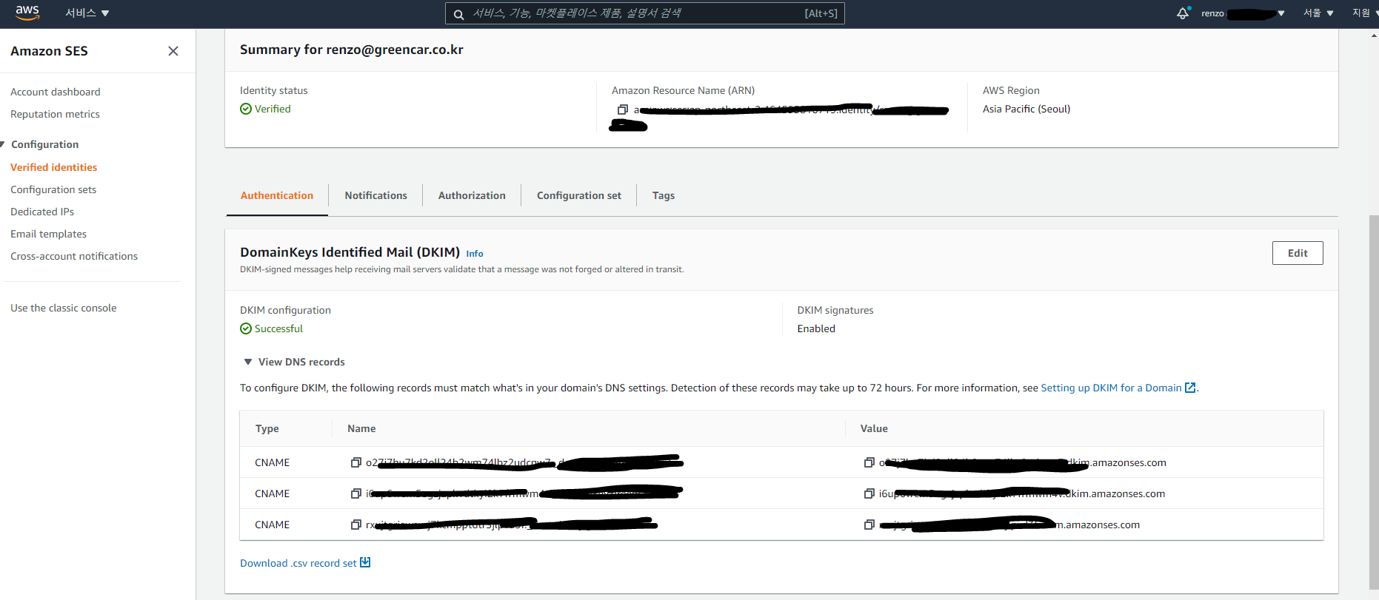Copy the Amazon Resource Name
Screen dimensions: 1379x600
623,109
